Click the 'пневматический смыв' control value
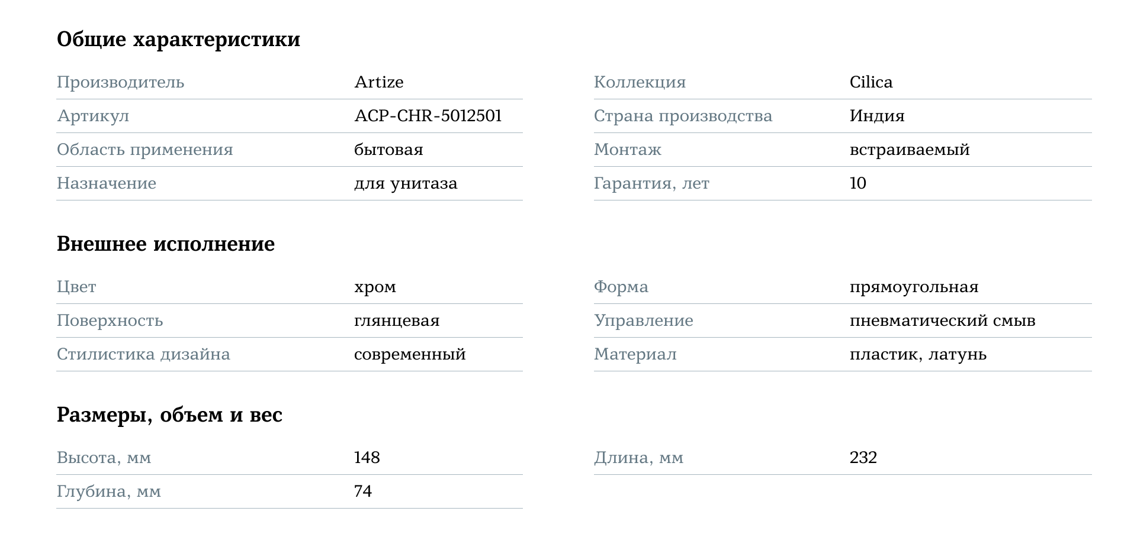 click(x=942, y=321)
